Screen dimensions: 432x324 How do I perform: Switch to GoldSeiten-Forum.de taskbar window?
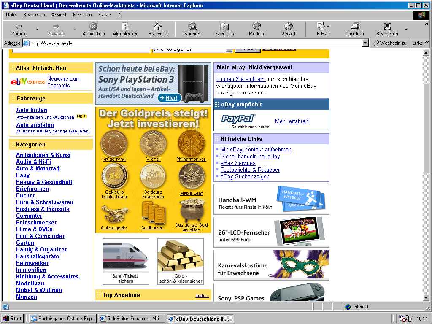point(131,319)
